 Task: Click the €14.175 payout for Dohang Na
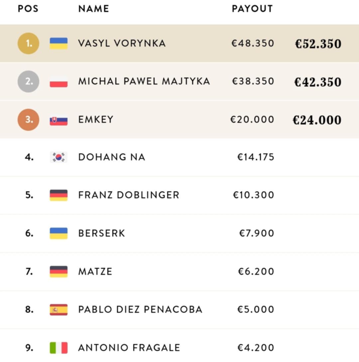coord(256,157)
